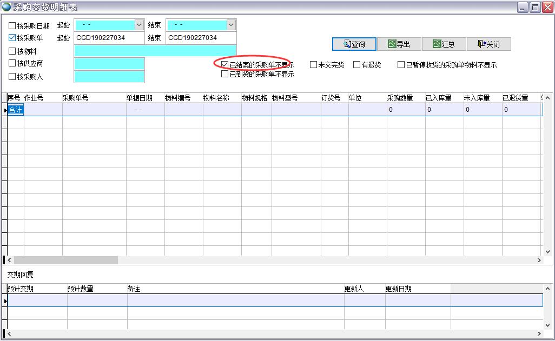Click the application icon in the title bar
The image size is (555, 341).
(6, 6)
